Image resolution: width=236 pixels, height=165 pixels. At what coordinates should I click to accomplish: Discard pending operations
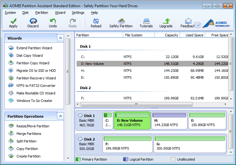coord(33,23)
